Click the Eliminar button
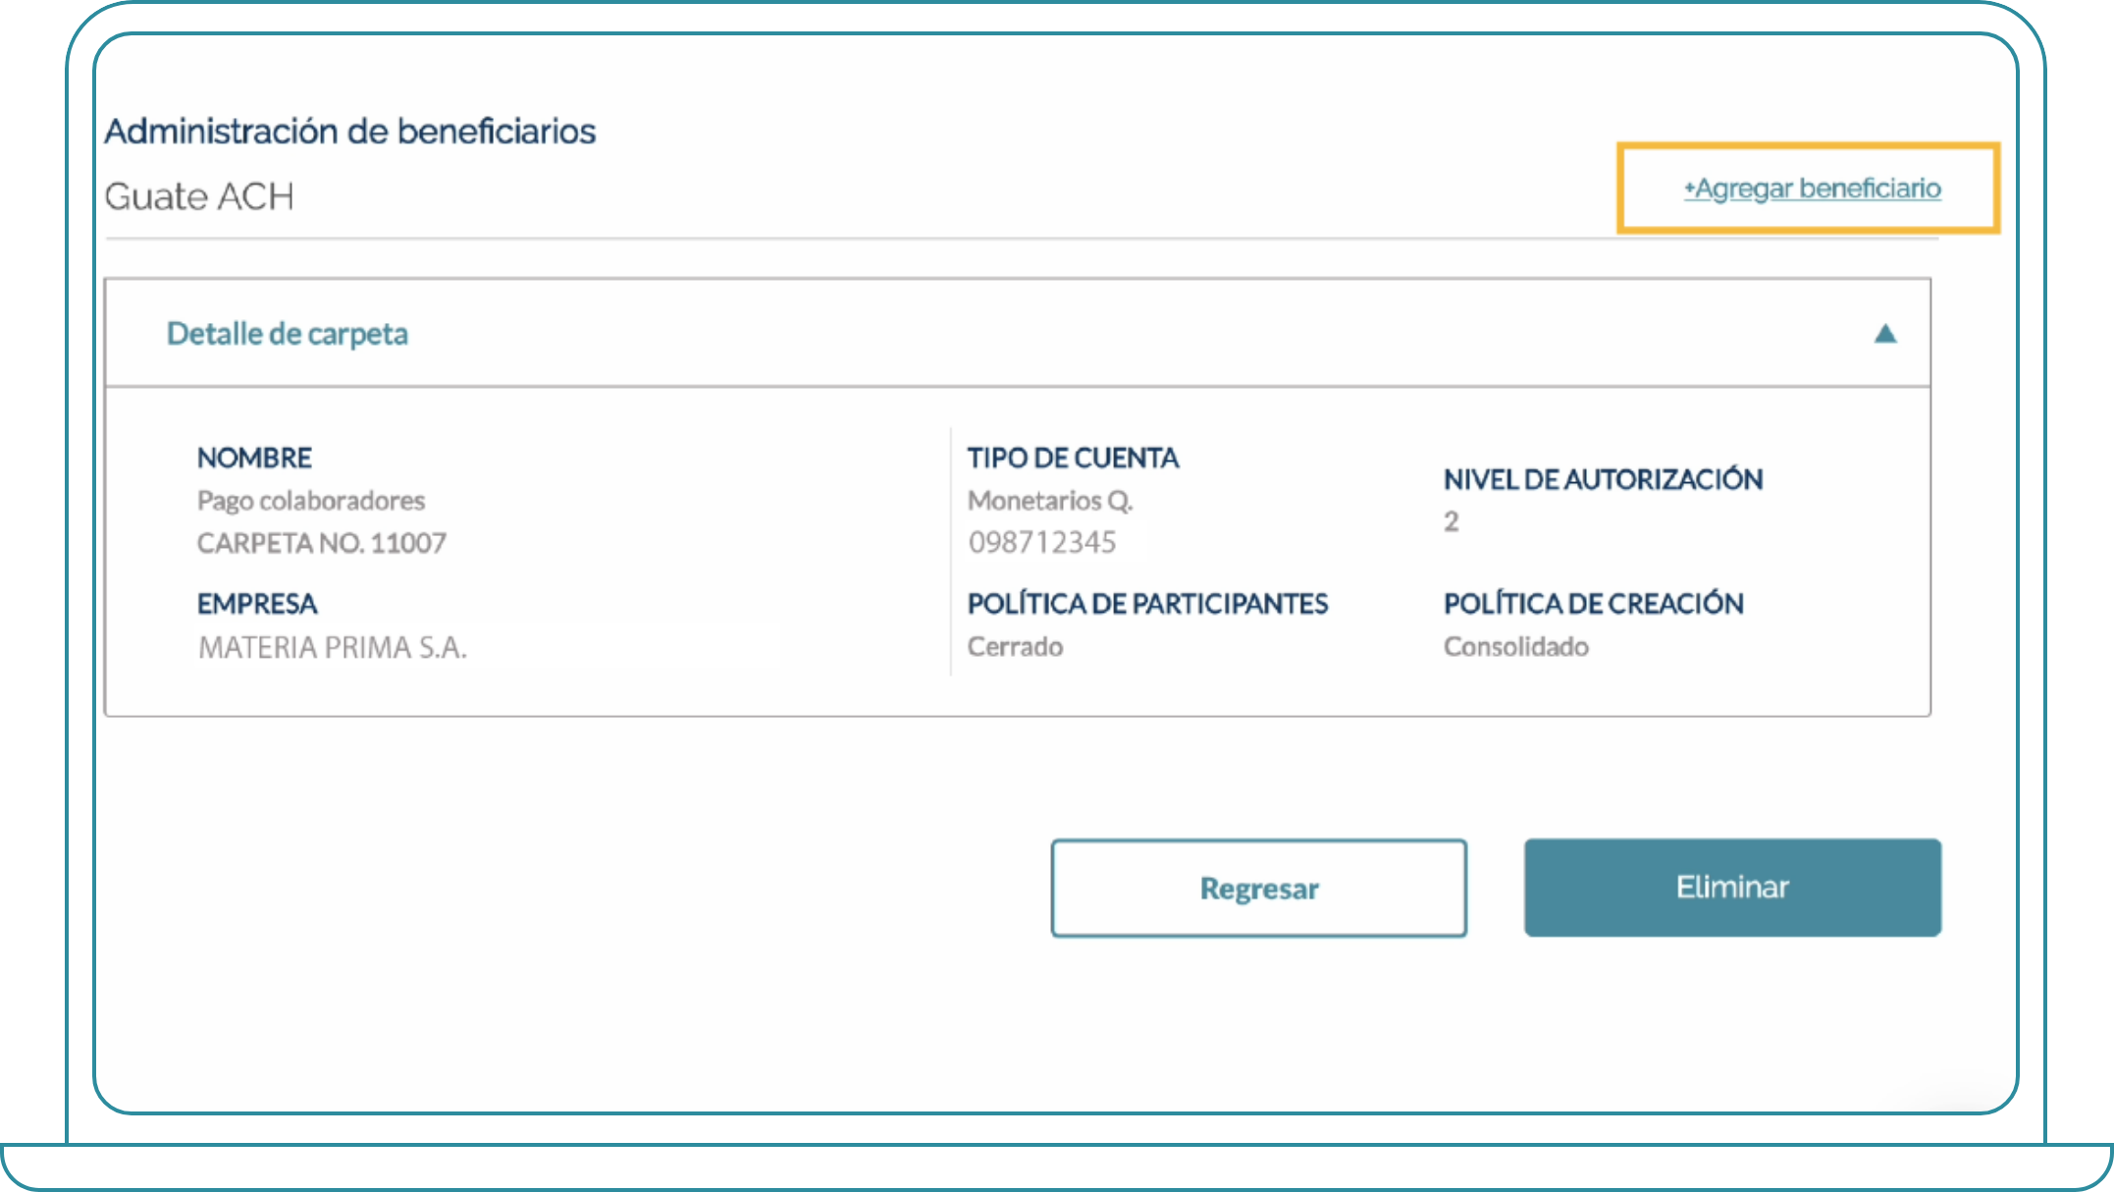Screen dimensions: 2114x1192 coord(1732,887)
